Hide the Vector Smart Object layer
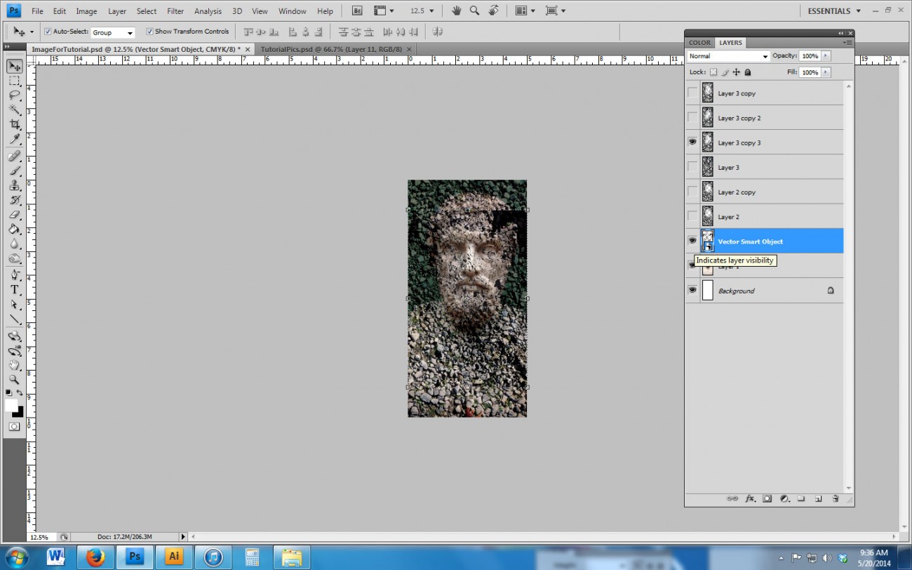This screenshot has height=570, width=912. [x=692, y=240]
